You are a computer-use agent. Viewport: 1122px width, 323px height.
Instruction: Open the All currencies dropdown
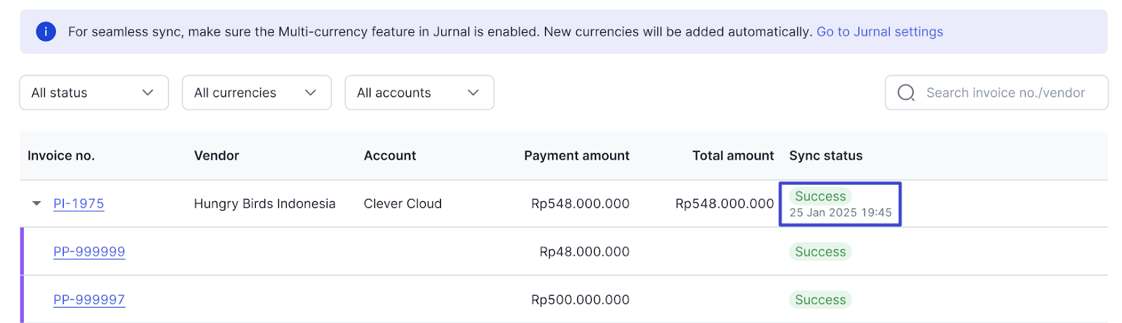click(x=257, y=92)
